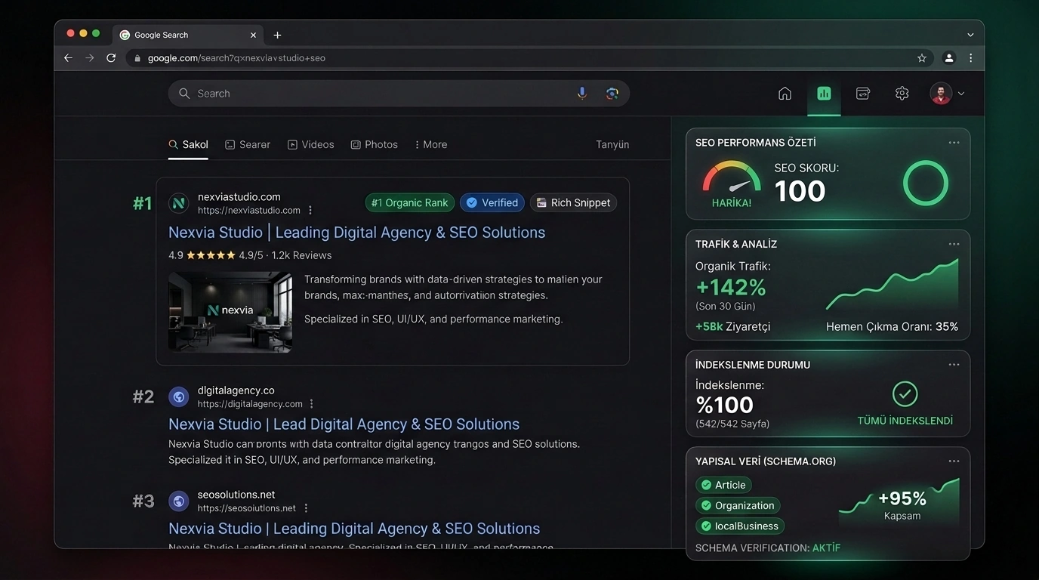Click the nexviastudio.com N favicon
1039x580 pixels.
179,203
